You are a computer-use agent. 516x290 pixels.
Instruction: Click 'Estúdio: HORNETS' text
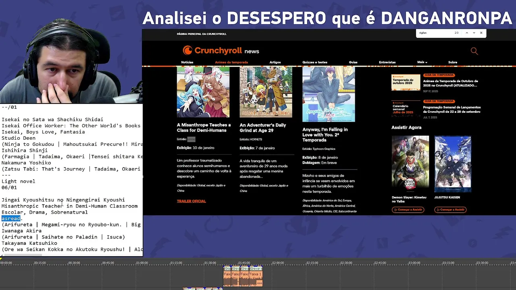coord(251,139)
